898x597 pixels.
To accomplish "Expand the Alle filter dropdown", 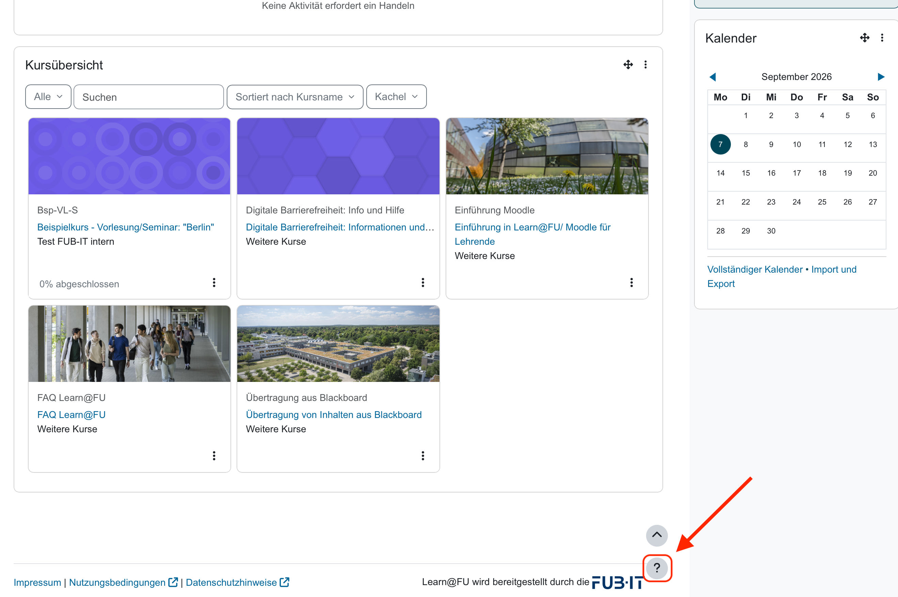I will coord(48,97).
